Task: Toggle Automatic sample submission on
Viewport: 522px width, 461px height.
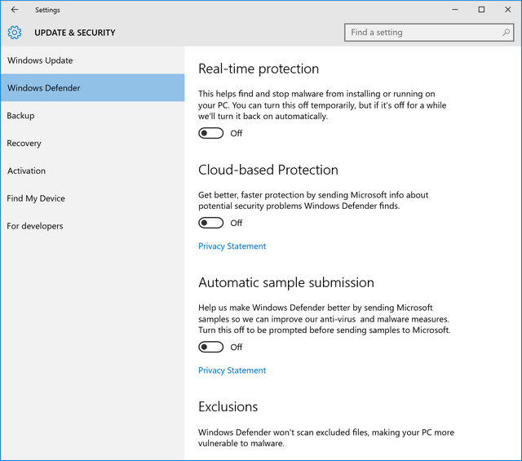Action: pos(211,347)
